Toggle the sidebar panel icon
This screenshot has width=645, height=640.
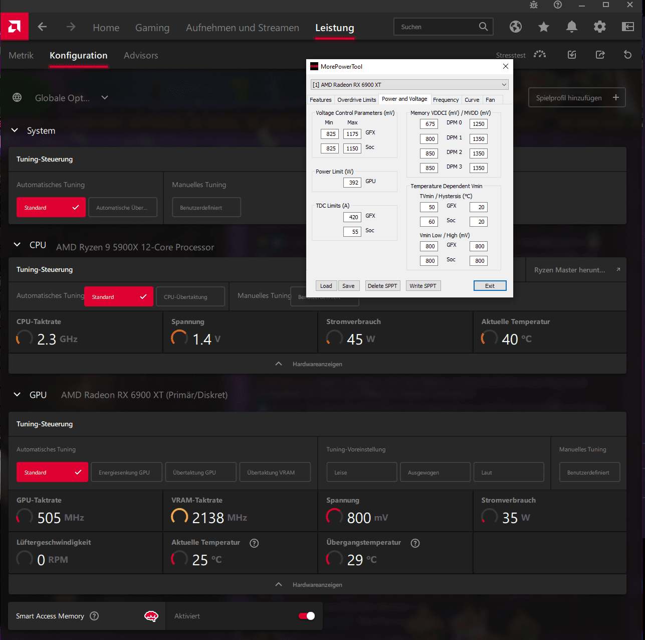(x=628, y=27)
